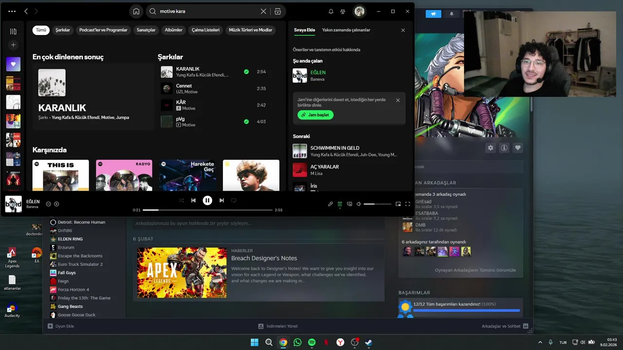Select the Sıraya Ekle tab
The height and width of the screenshot is (350, 623).
tap(305, 30)
